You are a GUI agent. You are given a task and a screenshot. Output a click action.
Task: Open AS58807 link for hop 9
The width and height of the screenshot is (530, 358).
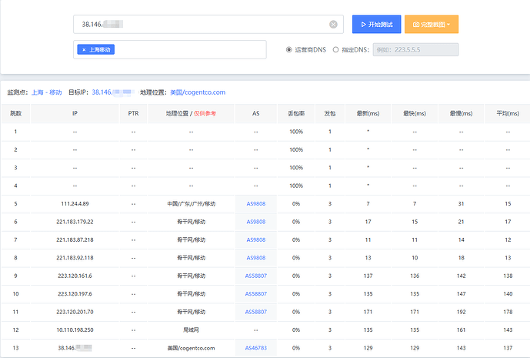(x=255, y=275)
